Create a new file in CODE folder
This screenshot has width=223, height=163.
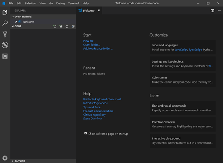(55, 26)
